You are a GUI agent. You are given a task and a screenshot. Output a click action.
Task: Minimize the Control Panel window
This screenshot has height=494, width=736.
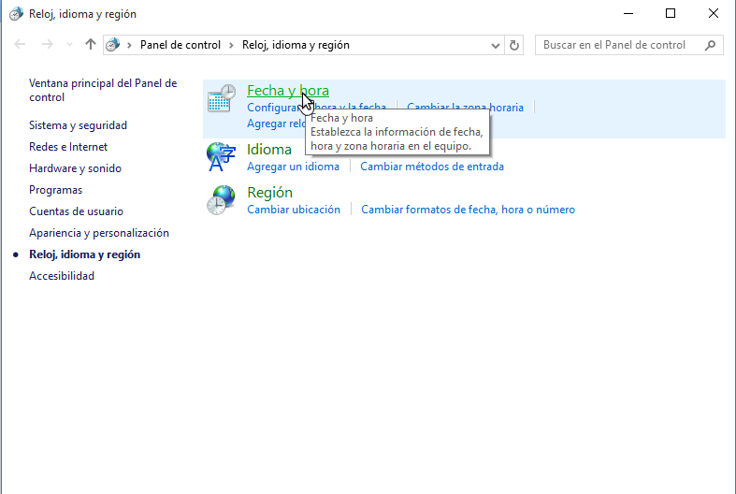[x=628, y=14]
